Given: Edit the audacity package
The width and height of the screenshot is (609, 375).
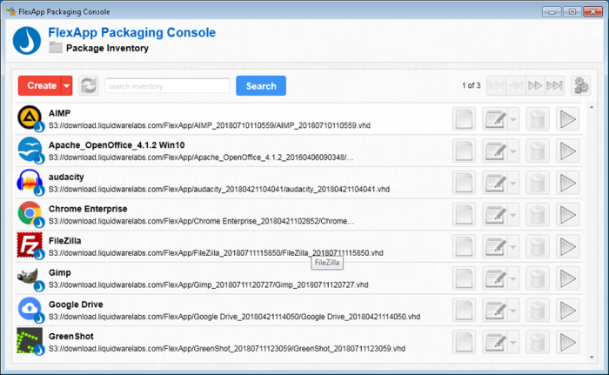Looking at the screenshot, I should click(x=495, y=183).
